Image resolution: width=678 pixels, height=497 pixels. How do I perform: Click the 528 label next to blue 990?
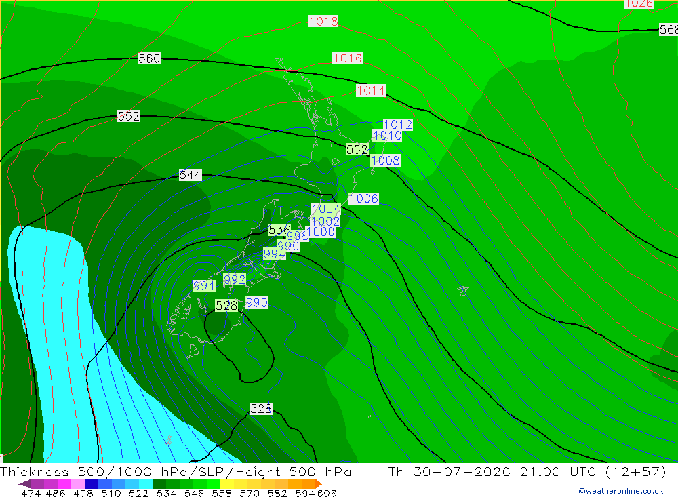tap(226, 306)
